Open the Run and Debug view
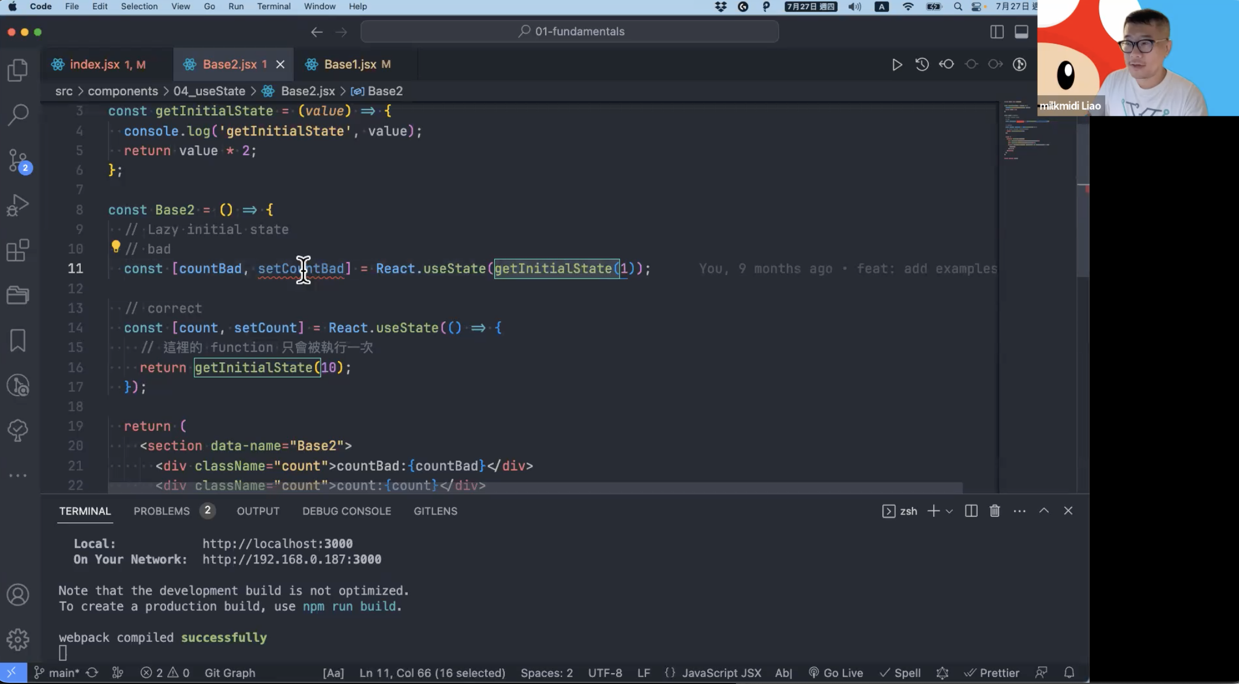The image size is (1239, 684). 18,205
